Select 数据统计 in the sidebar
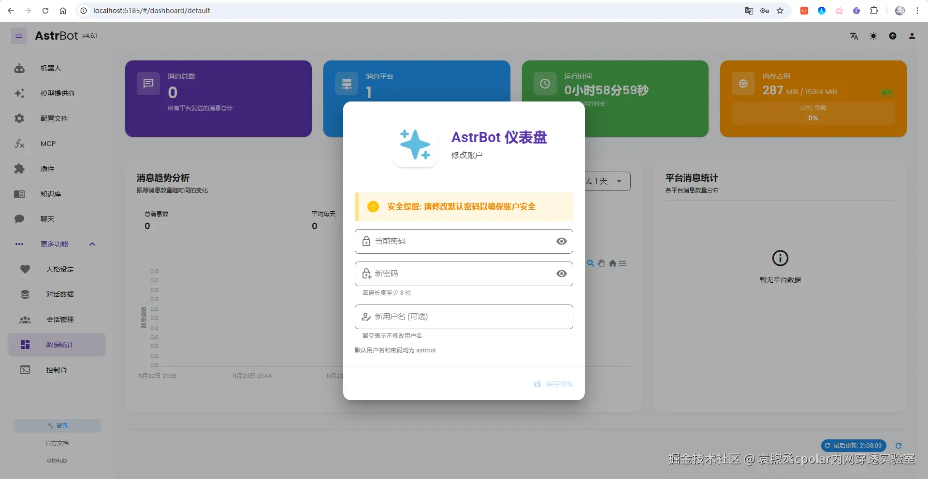This screenshot has height=479, width=928. [57, 345]
